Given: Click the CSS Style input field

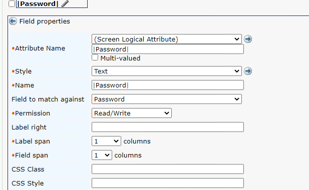Looking at the screenshot, I should click(168, 183).
